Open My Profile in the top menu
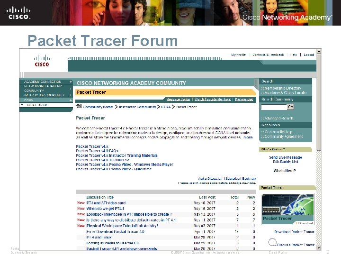Viewport: 341px width, 256px height. (238, 55)
